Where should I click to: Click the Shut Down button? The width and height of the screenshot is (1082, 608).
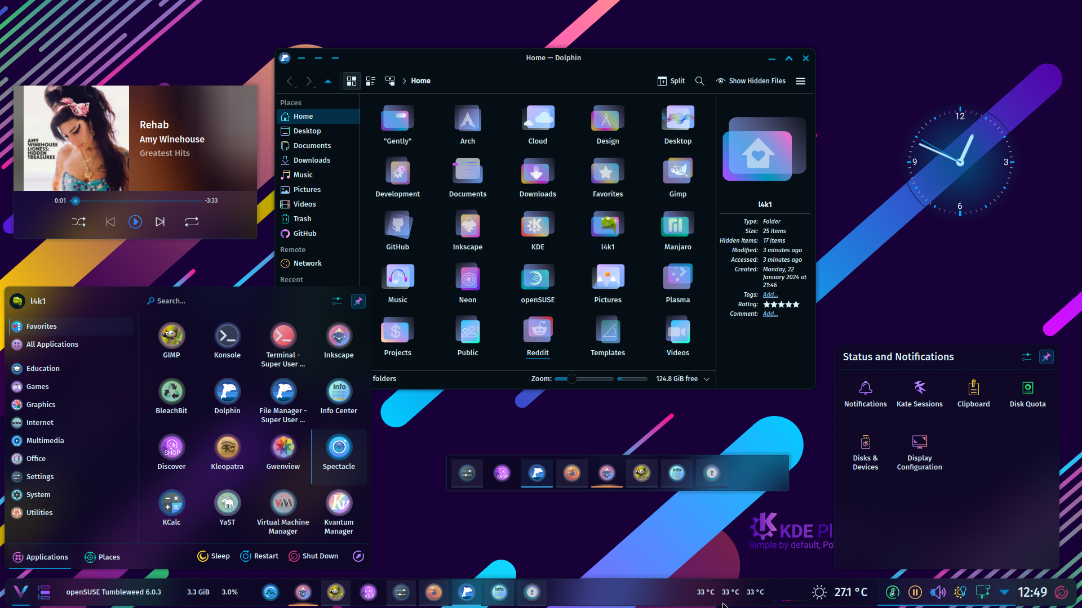click(314, 556)
